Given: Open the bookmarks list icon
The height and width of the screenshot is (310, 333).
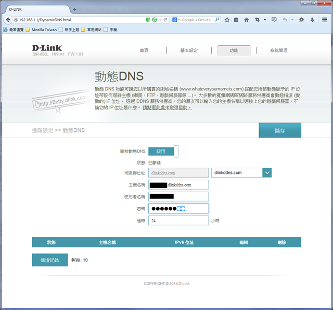Looking at the screenshot, I should 236,20.
